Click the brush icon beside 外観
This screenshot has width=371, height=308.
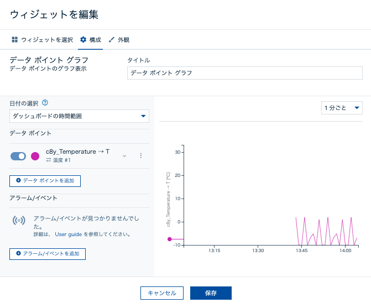111,39
